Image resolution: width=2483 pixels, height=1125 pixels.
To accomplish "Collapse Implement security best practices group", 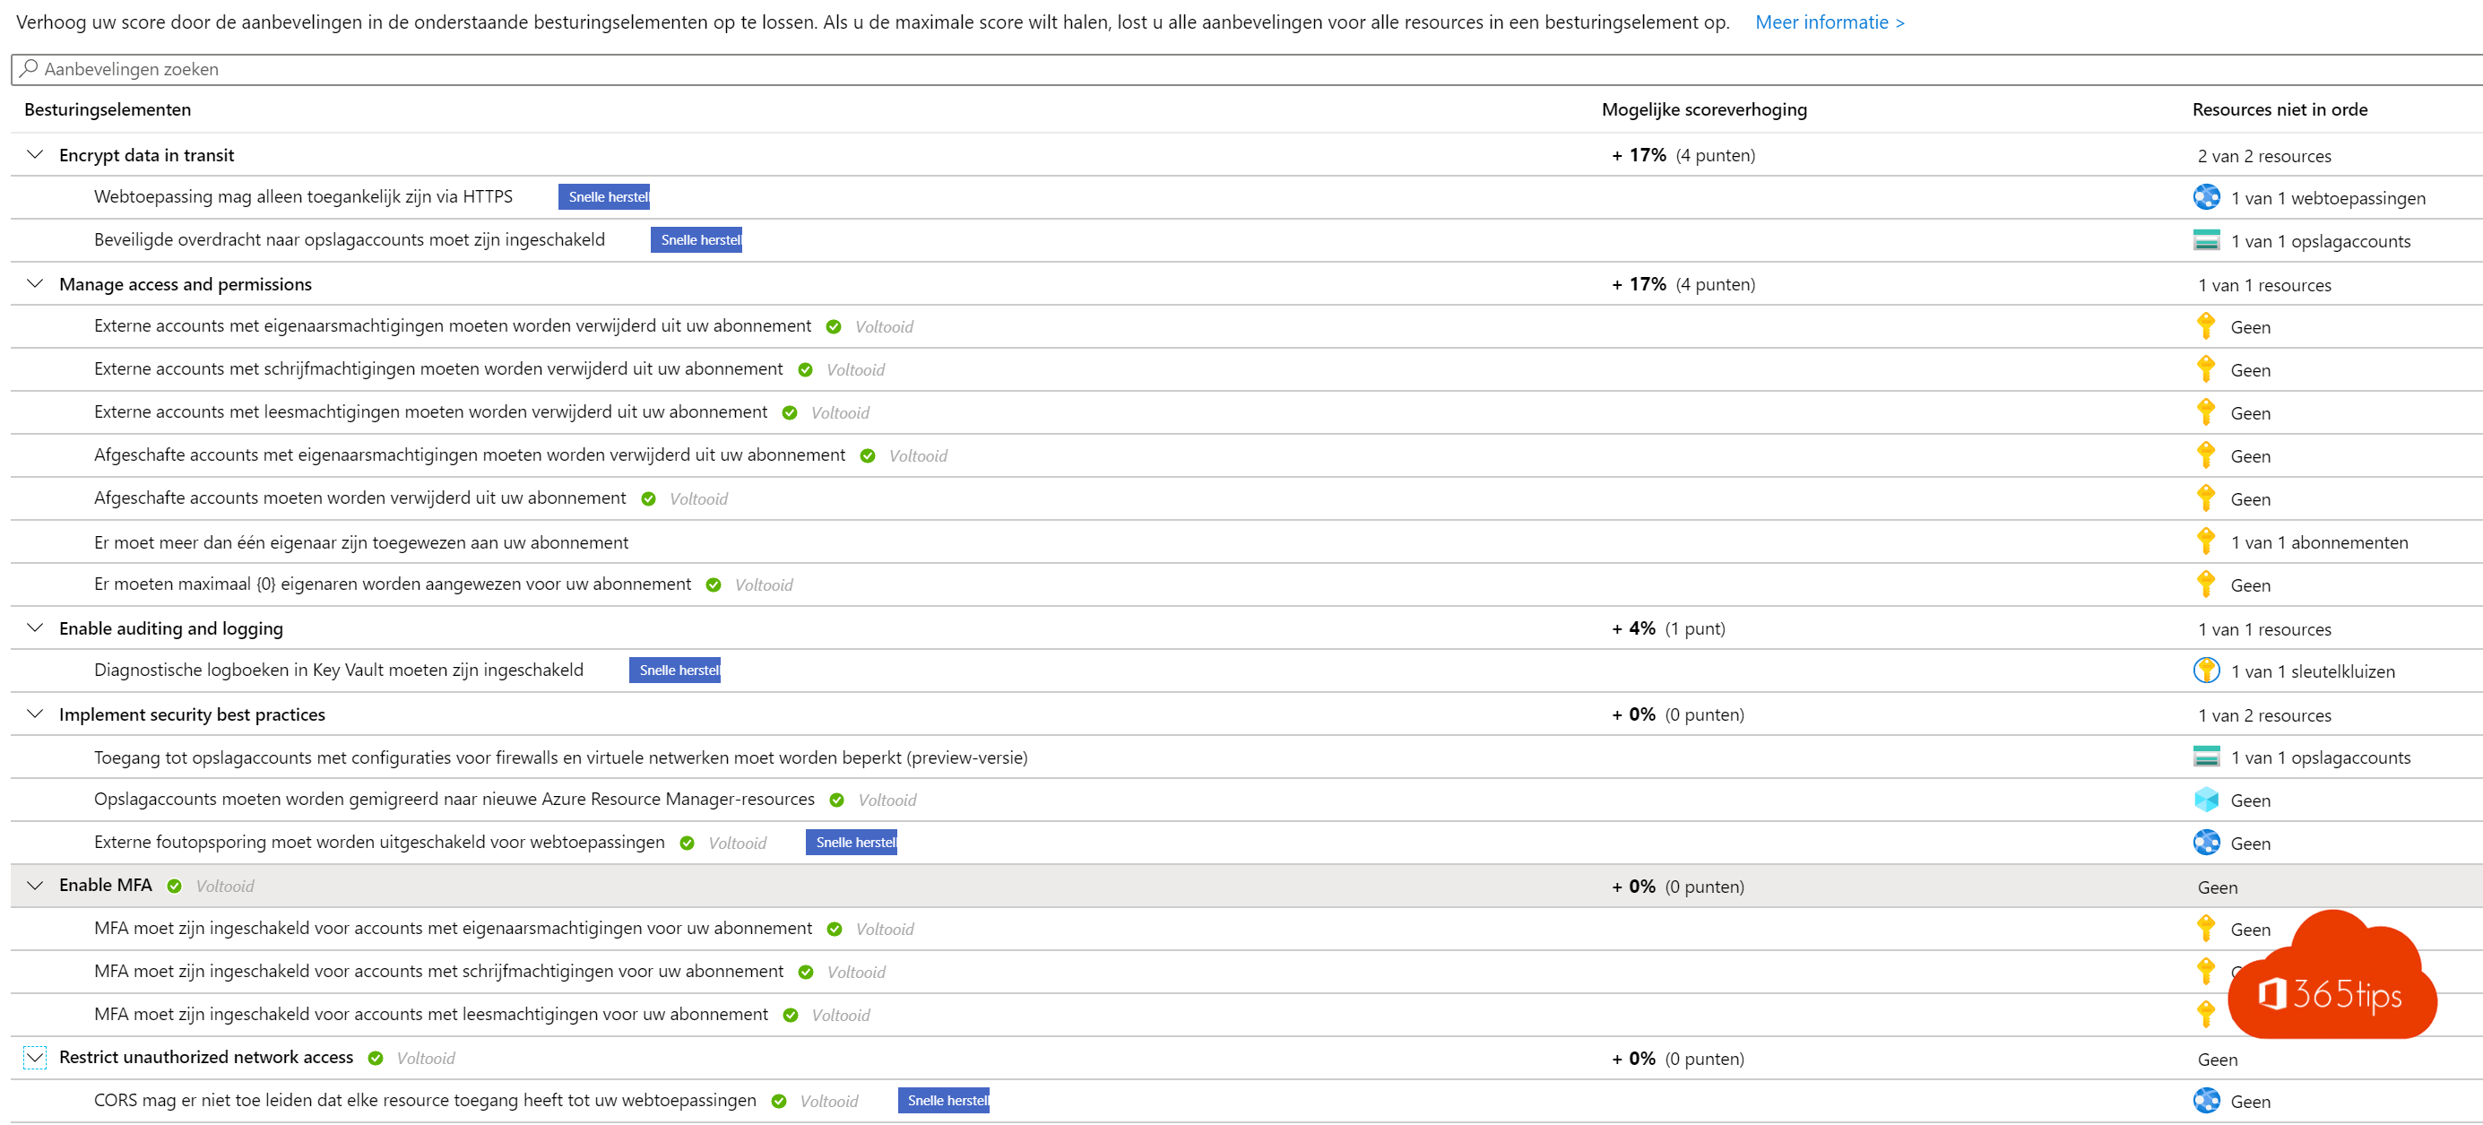I will (36, 714).
